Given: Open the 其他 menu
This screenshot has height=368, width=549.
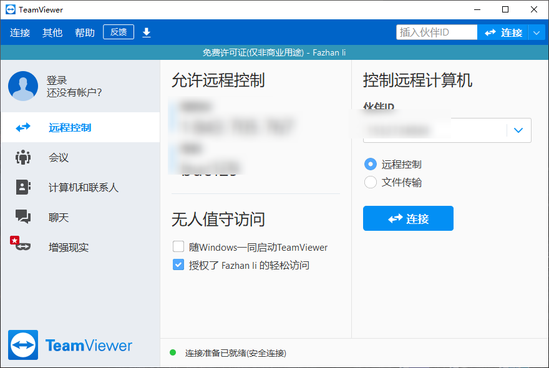Looking at the screenshot, I should (52, 32).
